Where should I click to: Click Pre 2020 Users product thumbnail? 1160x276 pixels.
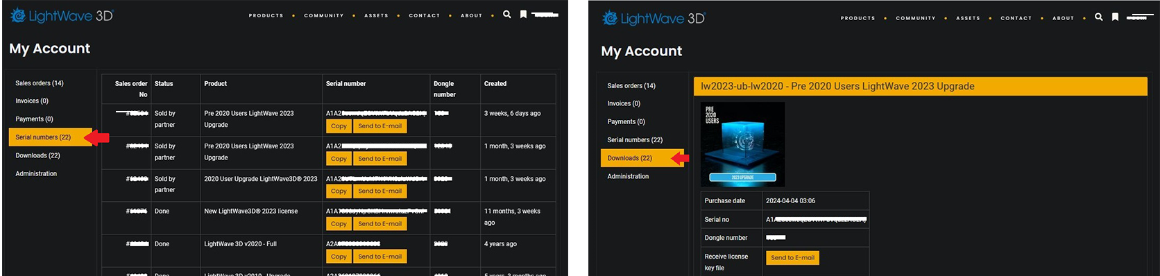click(x=743, y=144)
